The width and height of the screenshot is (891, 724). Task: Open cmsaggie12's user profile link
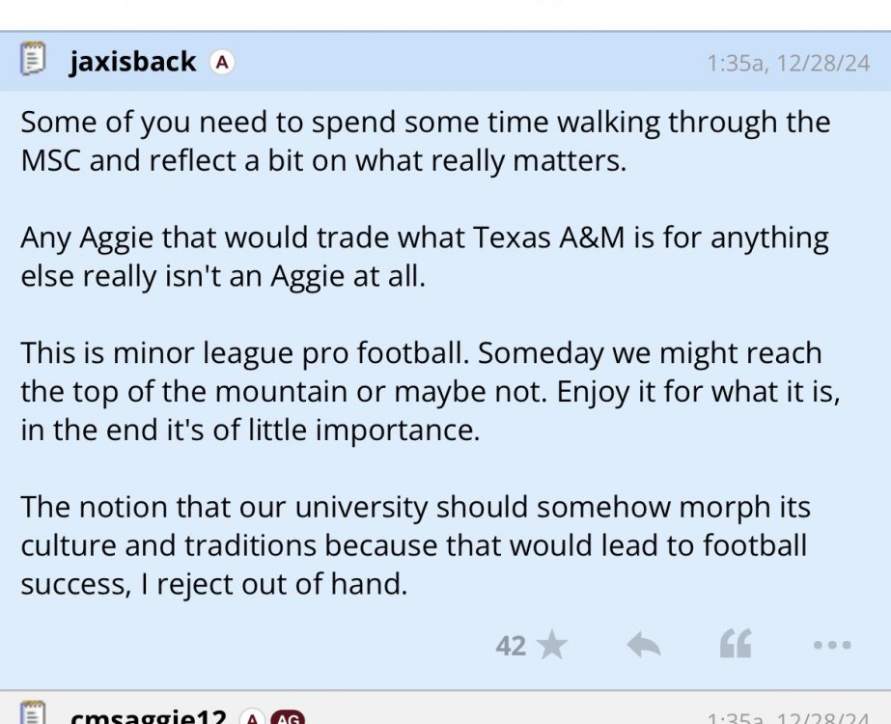point(148,718)
